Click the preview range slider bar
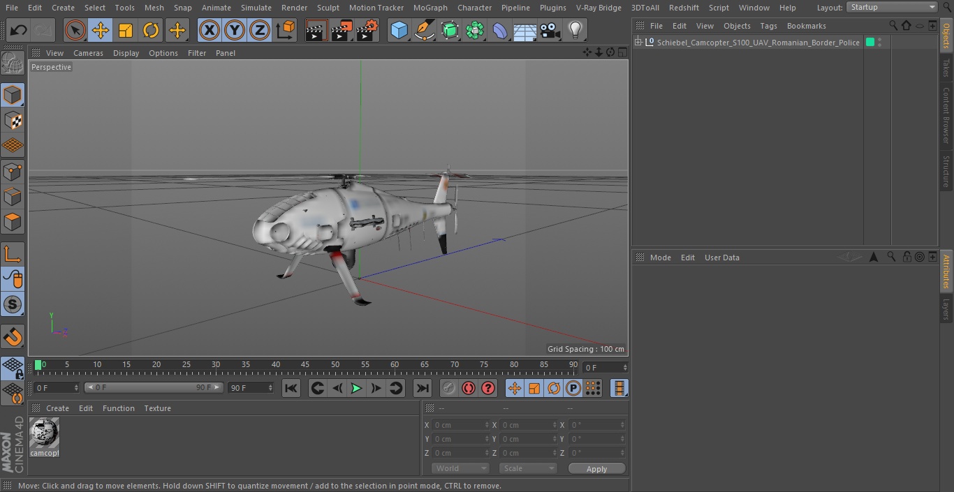Image resolution: width=954 pixels, height=492 pixels. coord(153,387)
